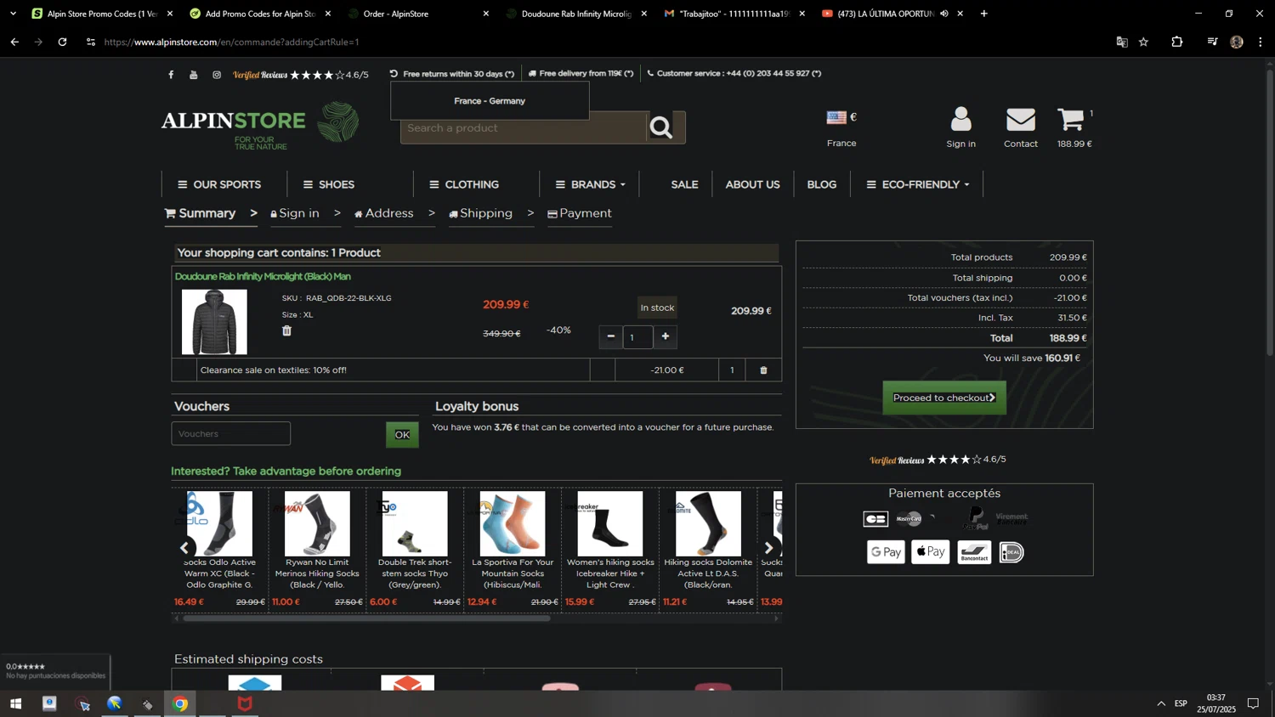Image resolution: width=1275 pixels, height=717 pixels.
Task: Expand the ECO-FRIENDLY dropdown
Action: coord(917,184)
